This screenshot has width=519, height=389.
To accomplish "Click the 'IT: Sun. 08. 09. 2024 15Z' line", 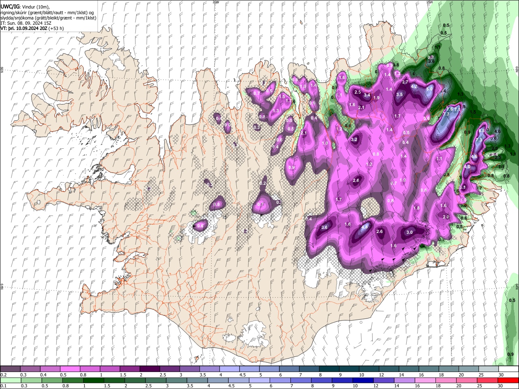I will [x=26, y=23].
